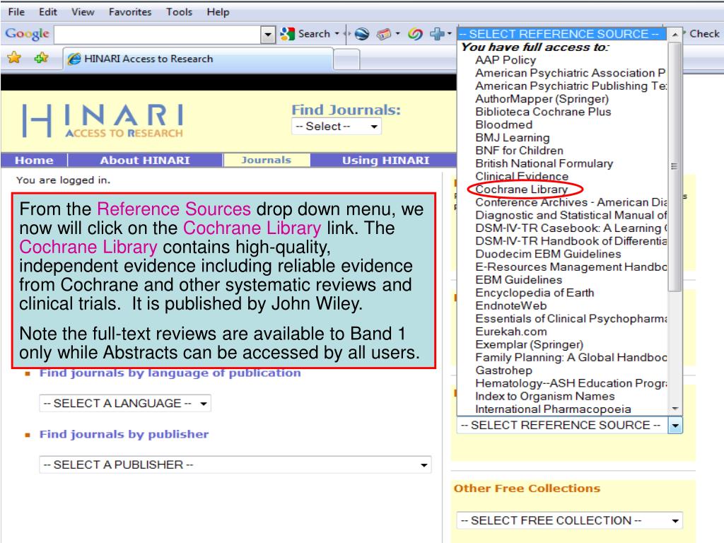Screen dimensions: 724x543
Task: Click the green swirl icon in Google toolbar
Action: [415, 34]
